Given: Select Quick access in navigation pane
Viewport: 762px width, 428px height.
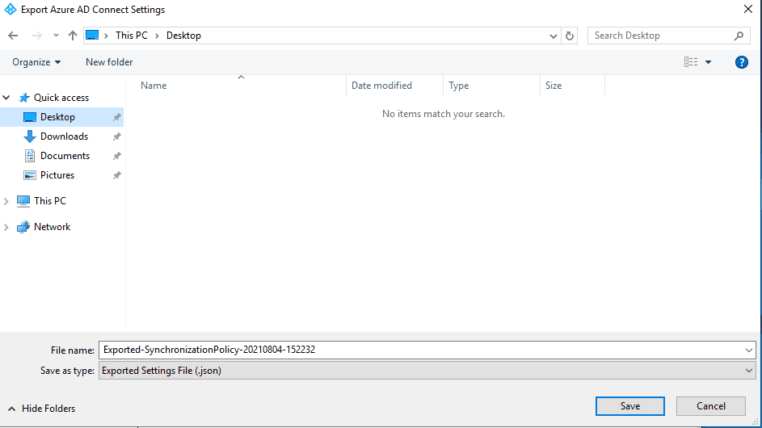Looking at the screenshot, I should [61, 98].
